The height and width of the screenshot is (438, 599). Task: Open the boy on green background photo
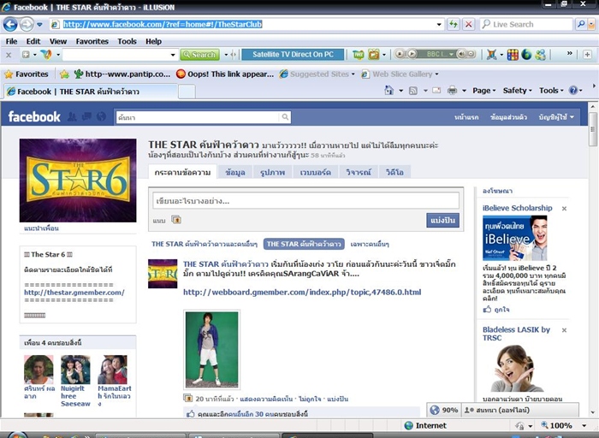pyautogui.click(x=211, y=349)
